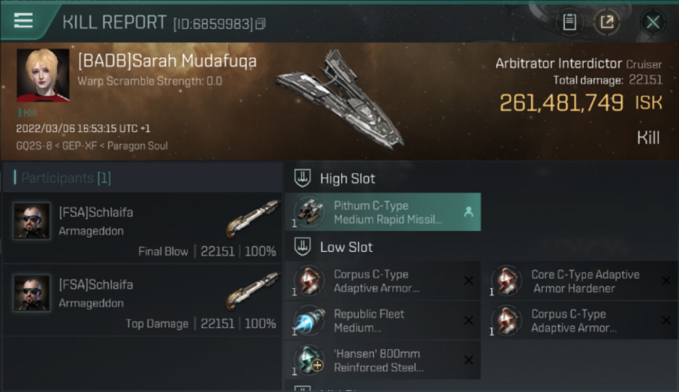Open the clipboard icon in header
The height and width of the screenshot is (392, 679).
[x=569, y=22]
